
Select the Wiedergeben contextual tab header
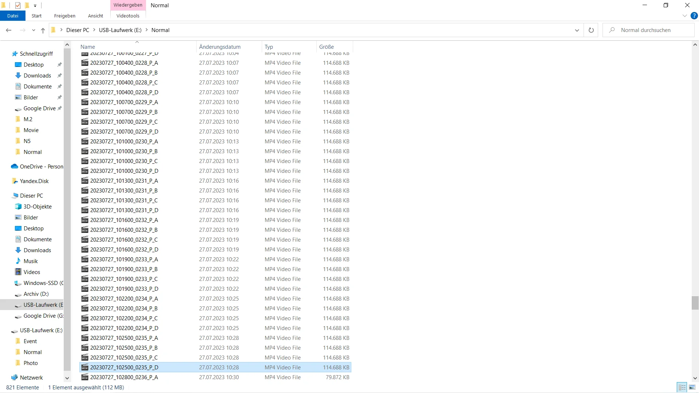(x=128, y=5)
